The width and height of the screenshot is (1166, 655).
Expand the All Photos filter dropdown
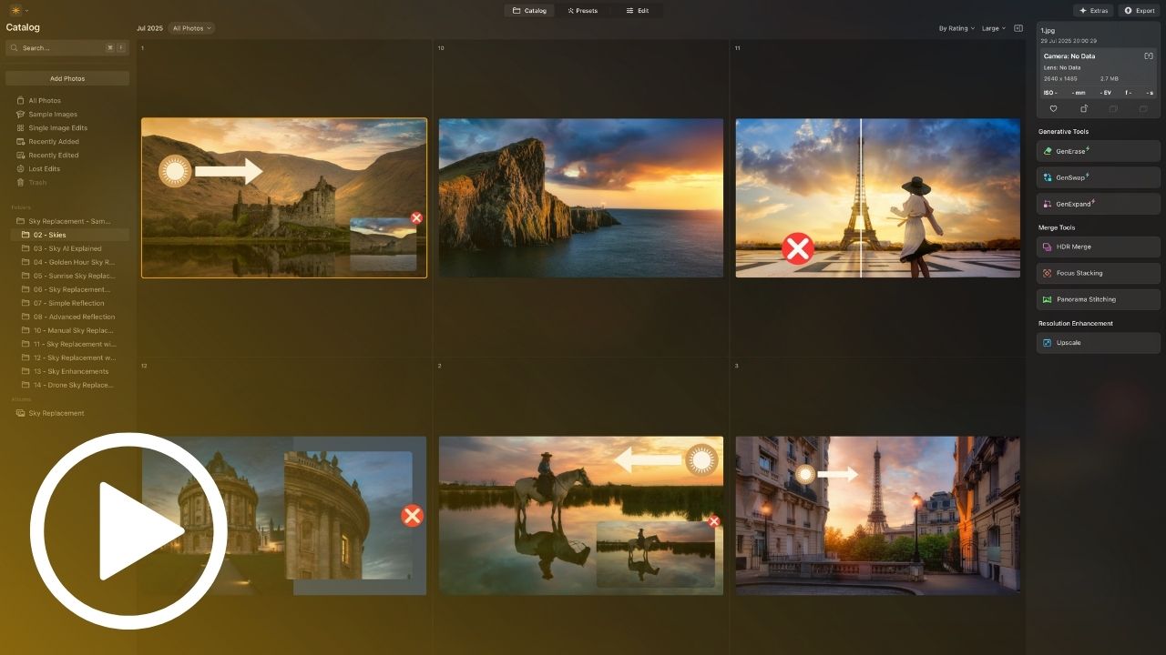pyautogui.click(x=191, y=28)
